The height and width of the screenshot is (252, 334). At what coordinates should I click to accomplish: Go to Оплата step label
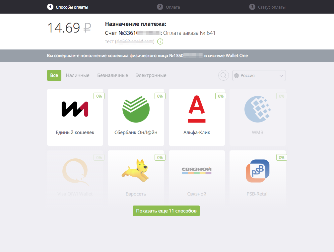coord(173,7)
